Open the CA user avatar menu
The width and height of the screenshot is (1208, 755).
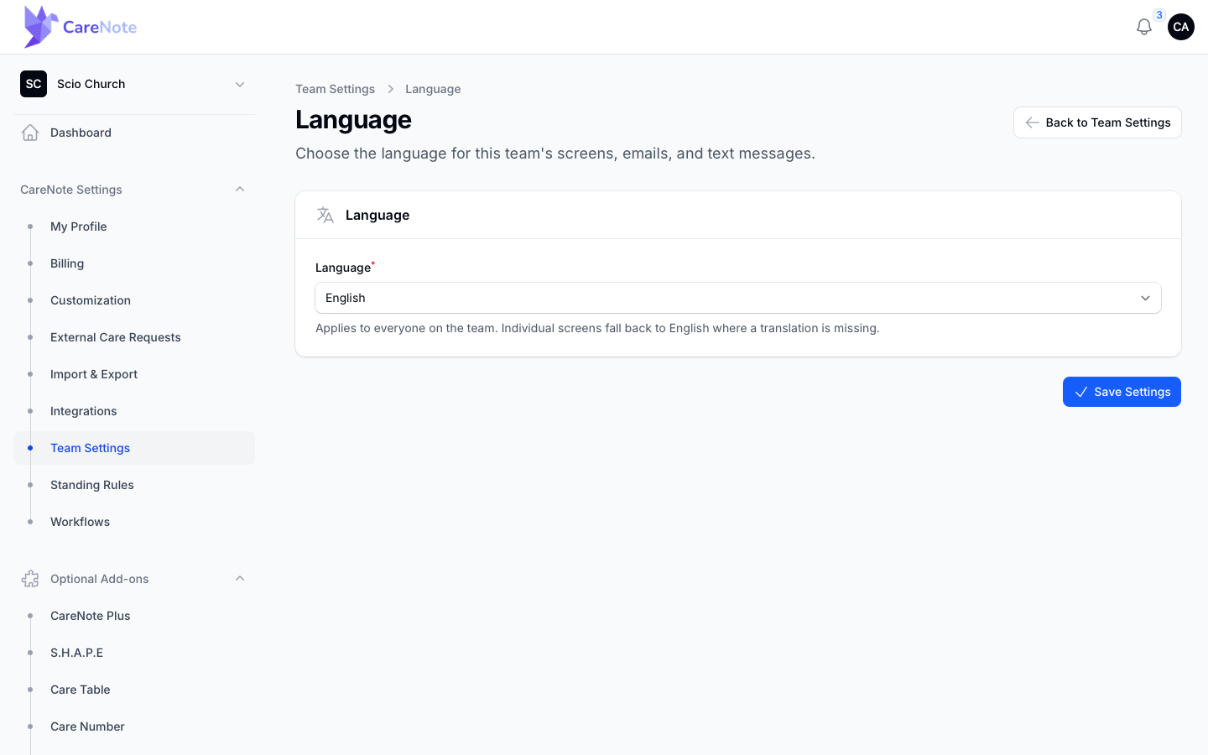click(1180, 27)
